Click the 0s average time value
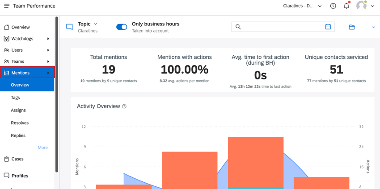Viewport: 380px width, 189px height. [x=261, y=75]
